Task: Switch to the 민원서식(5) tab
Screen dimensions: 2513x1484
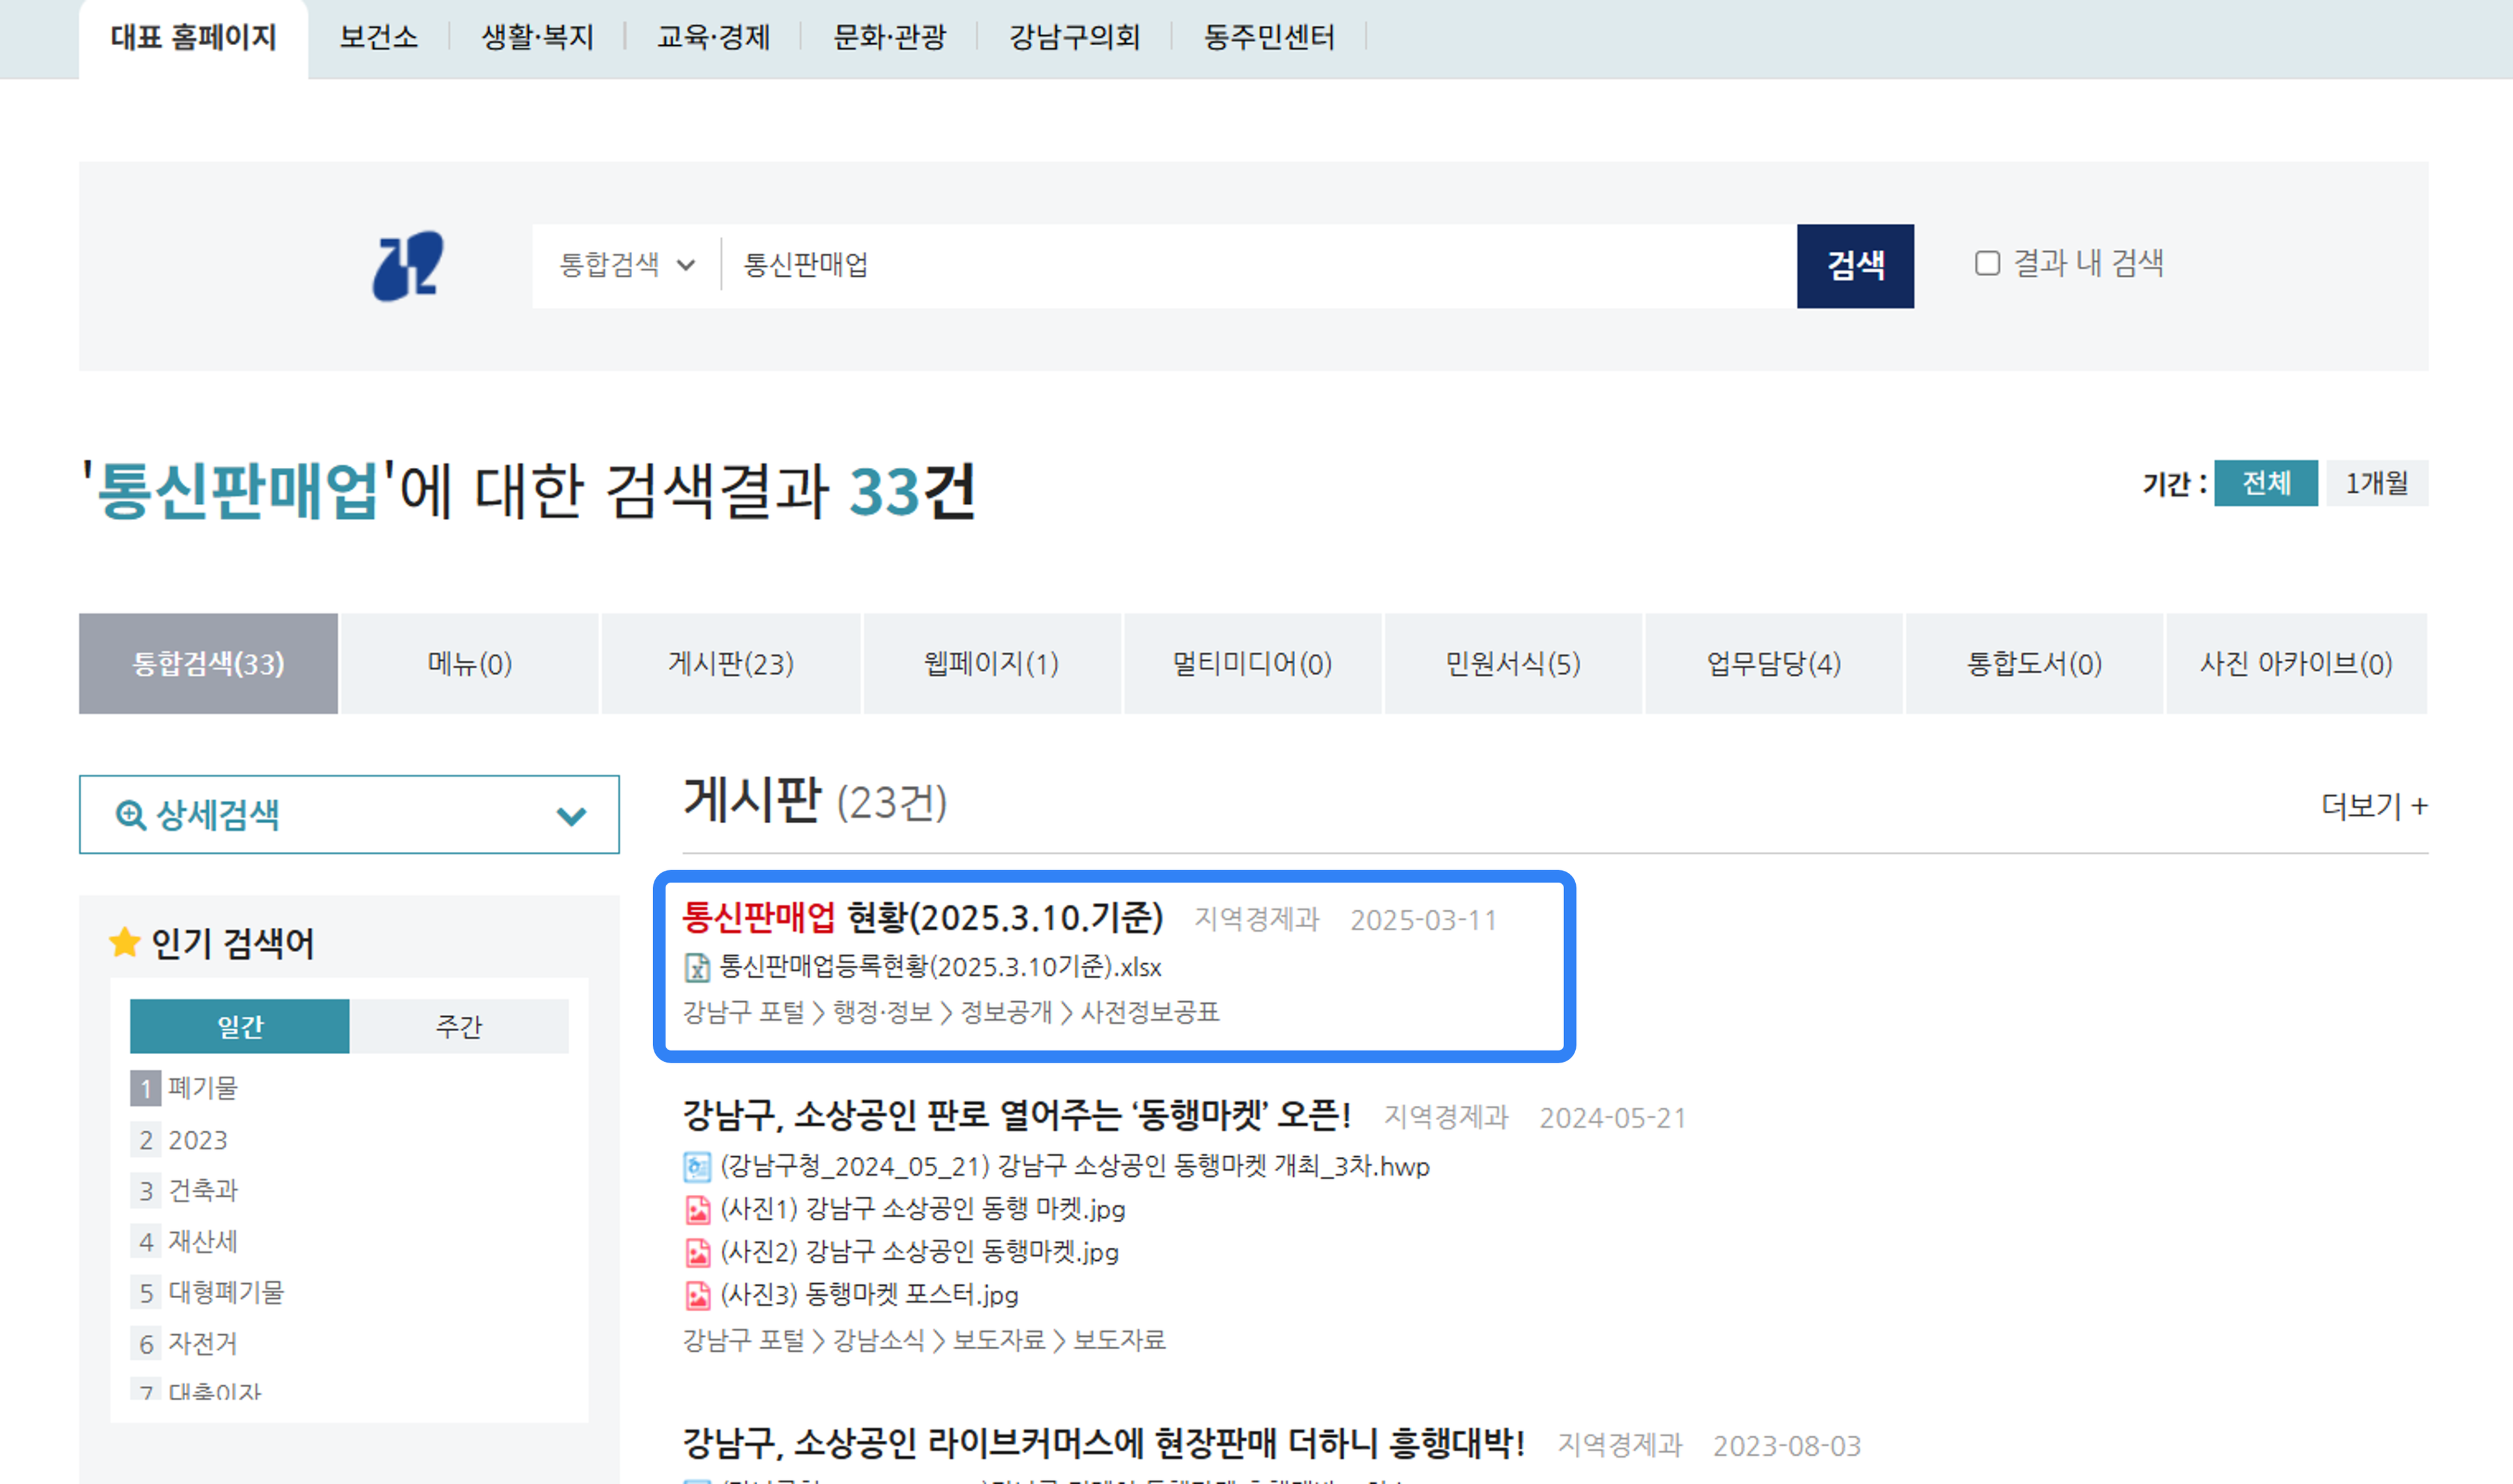Action: click(1512, 664)
